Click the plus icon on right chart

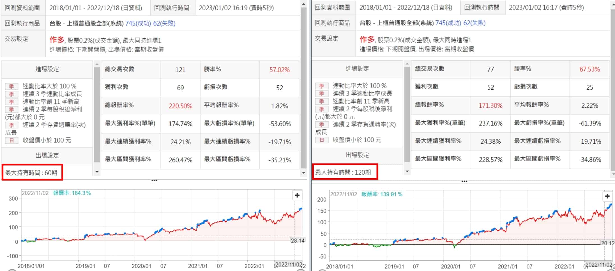607,196
